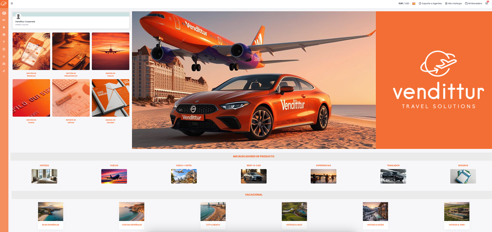
Task: Open Mi Monedero wallet
Action: pyautogui.click(x=474, y=4)
